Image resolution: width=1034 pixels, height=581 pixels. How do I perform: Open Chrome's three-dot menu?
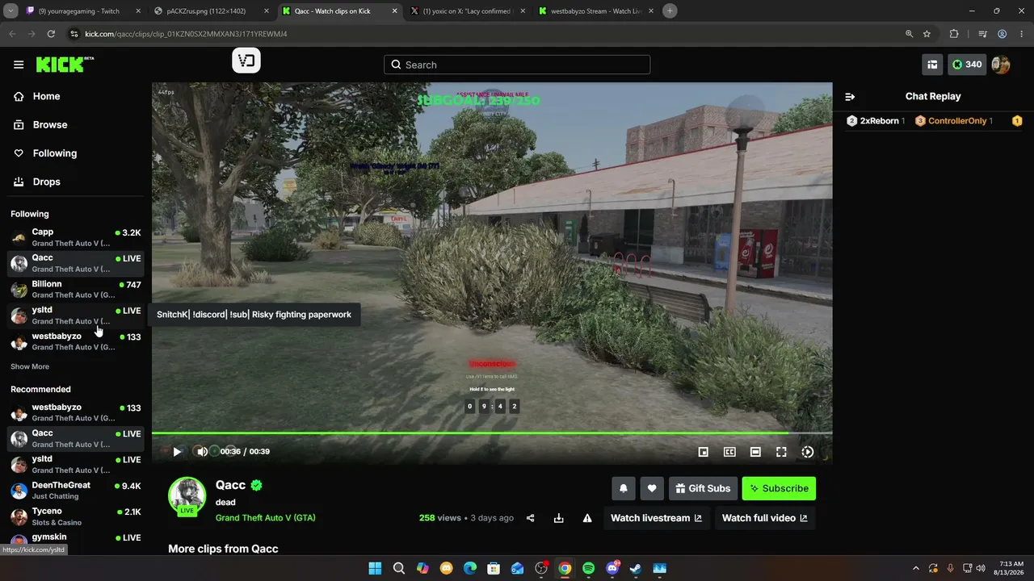tap(1022, 34)
